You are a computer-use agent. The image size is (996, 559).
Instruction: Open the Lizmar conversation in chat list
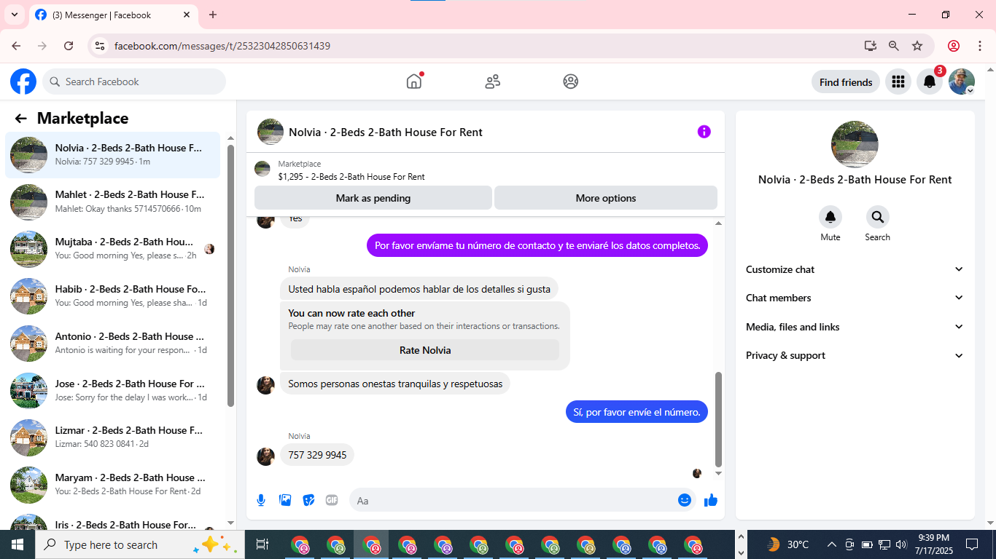(113, 437)
